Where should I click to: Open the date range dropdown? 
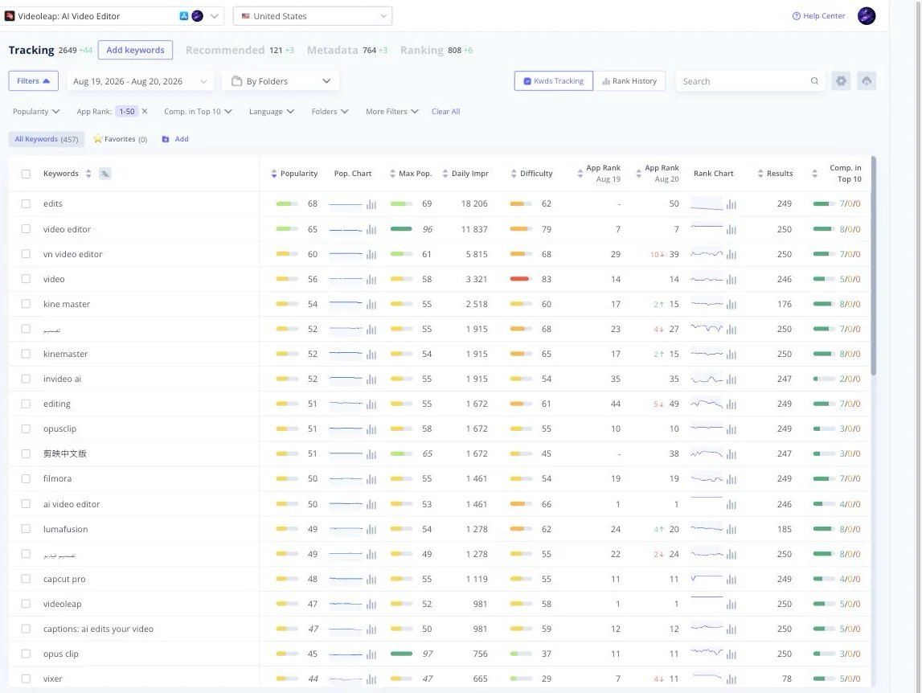[140, 81]
